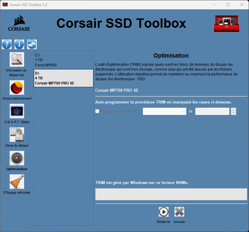Minimize the Corsair SSD Toolbox window

point(214,5)
